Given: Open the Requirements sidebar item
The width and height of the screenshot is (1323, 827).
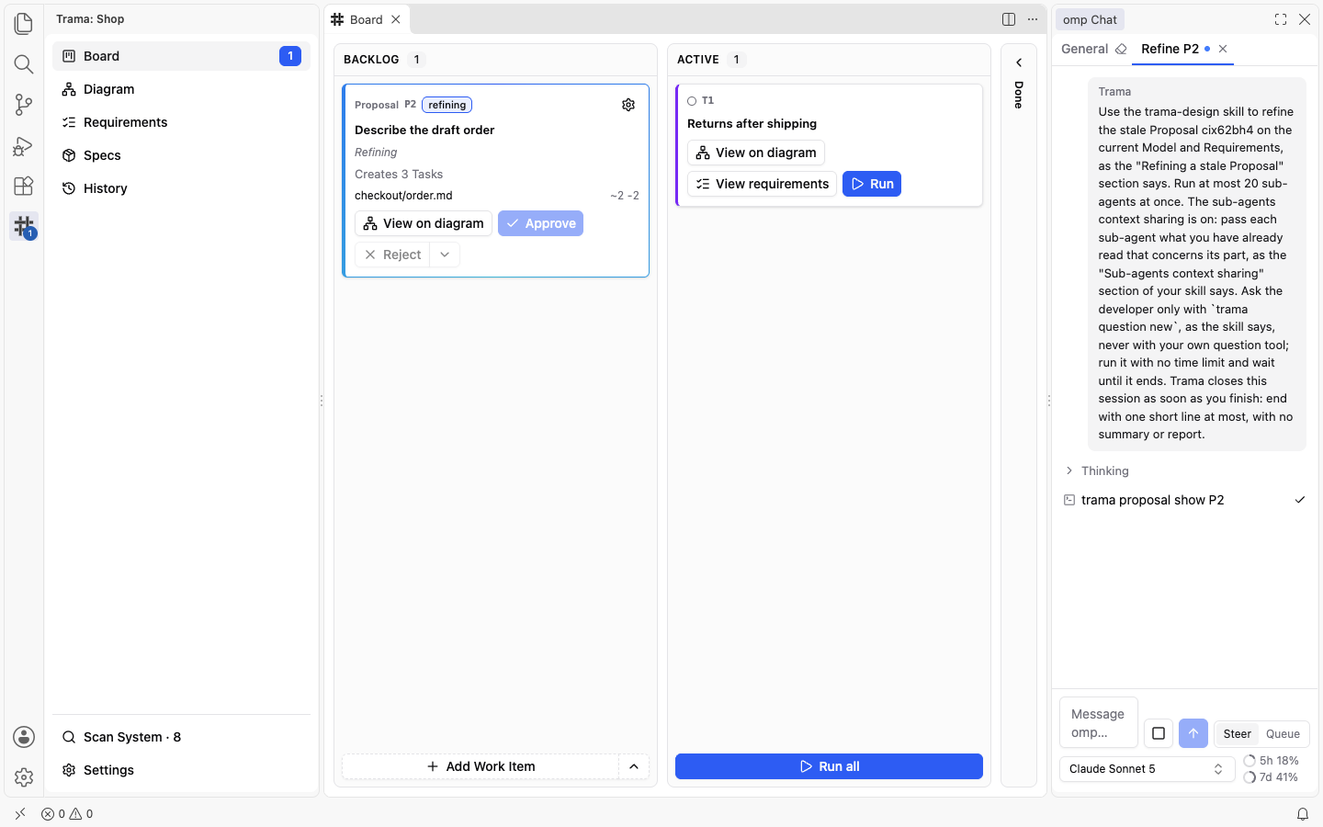Looking at the screenshot, I should tap(181, 122).
